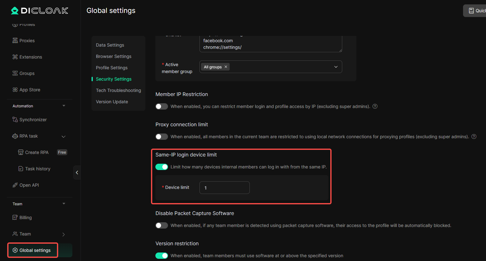Open Groups from the sidebar
486x261 pixels.
pyautogui.click(x=24, y=73)
